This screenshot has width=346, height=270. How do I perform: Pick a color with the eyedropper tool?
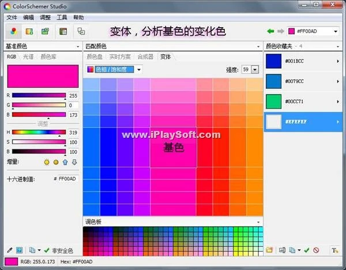[x=9, y=250]
